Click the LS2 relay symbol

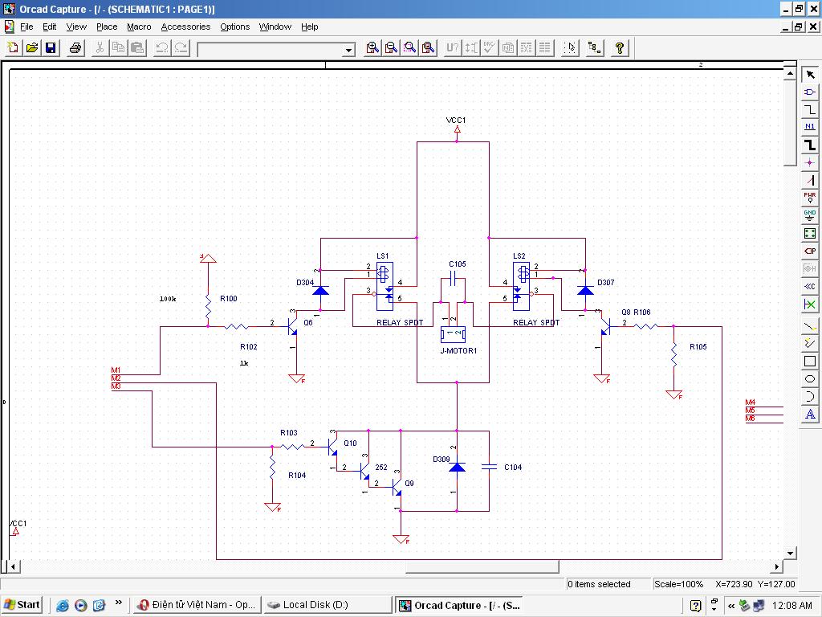tap(521, 286)
